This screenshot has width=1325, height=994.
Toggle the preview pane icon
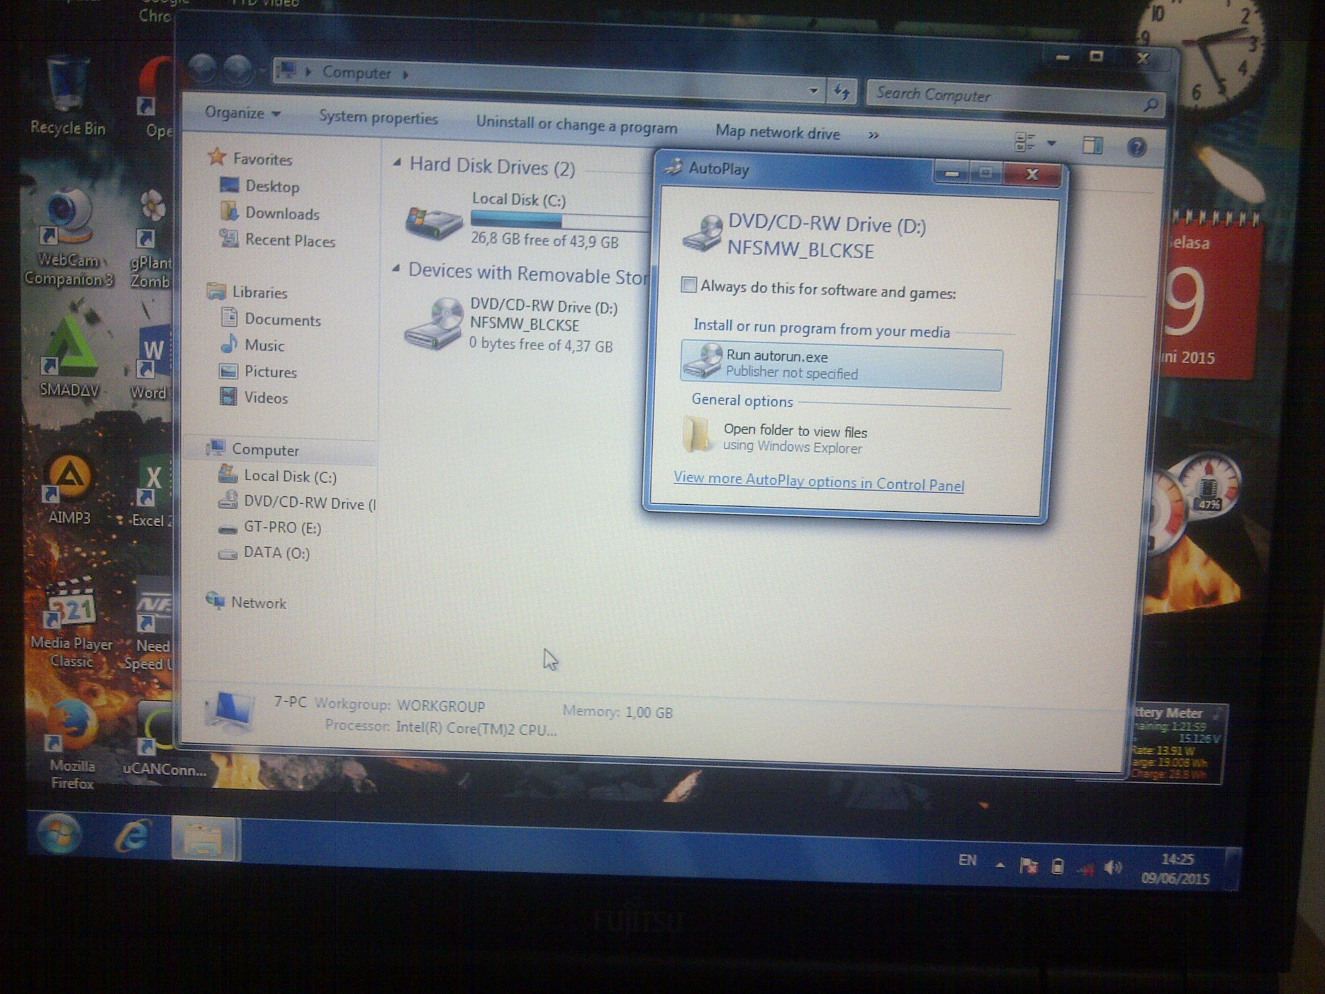[x=1092, y=144]
